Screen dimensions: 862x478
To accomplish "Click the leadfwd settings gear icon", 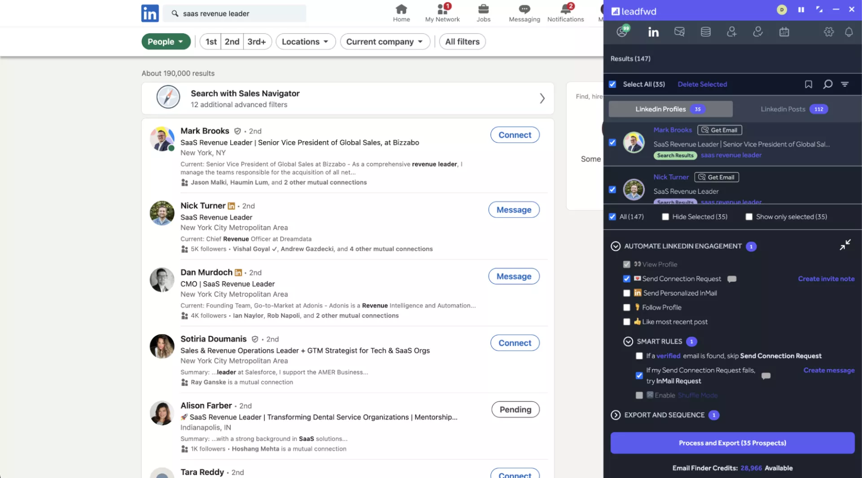I will point(828,32).
